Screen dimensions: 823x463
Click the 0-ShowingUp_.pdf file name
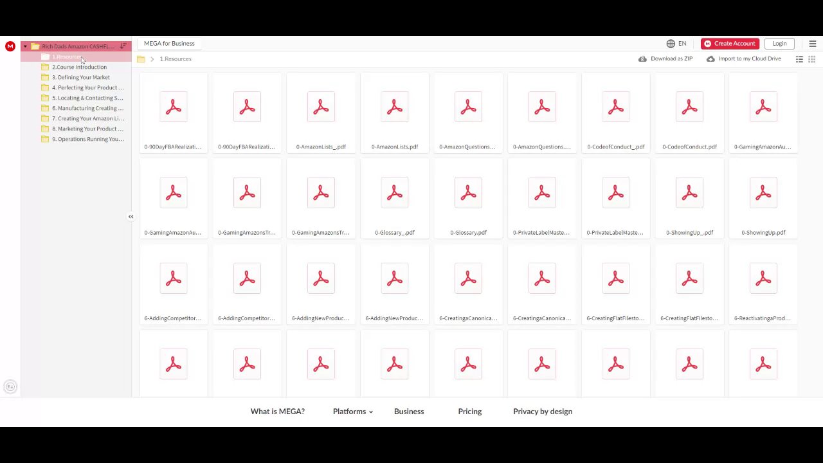click(689, 233)
